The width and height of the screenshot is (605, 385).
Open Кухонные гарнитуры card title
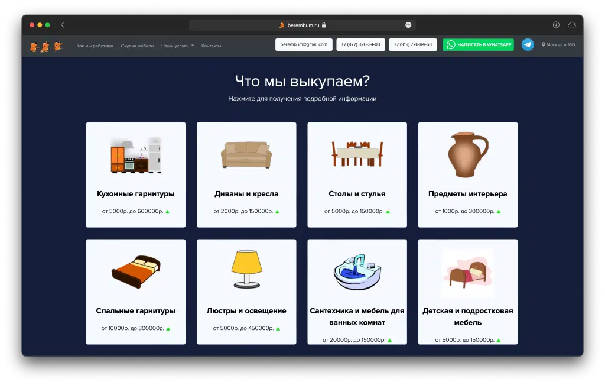pos(136,194)
